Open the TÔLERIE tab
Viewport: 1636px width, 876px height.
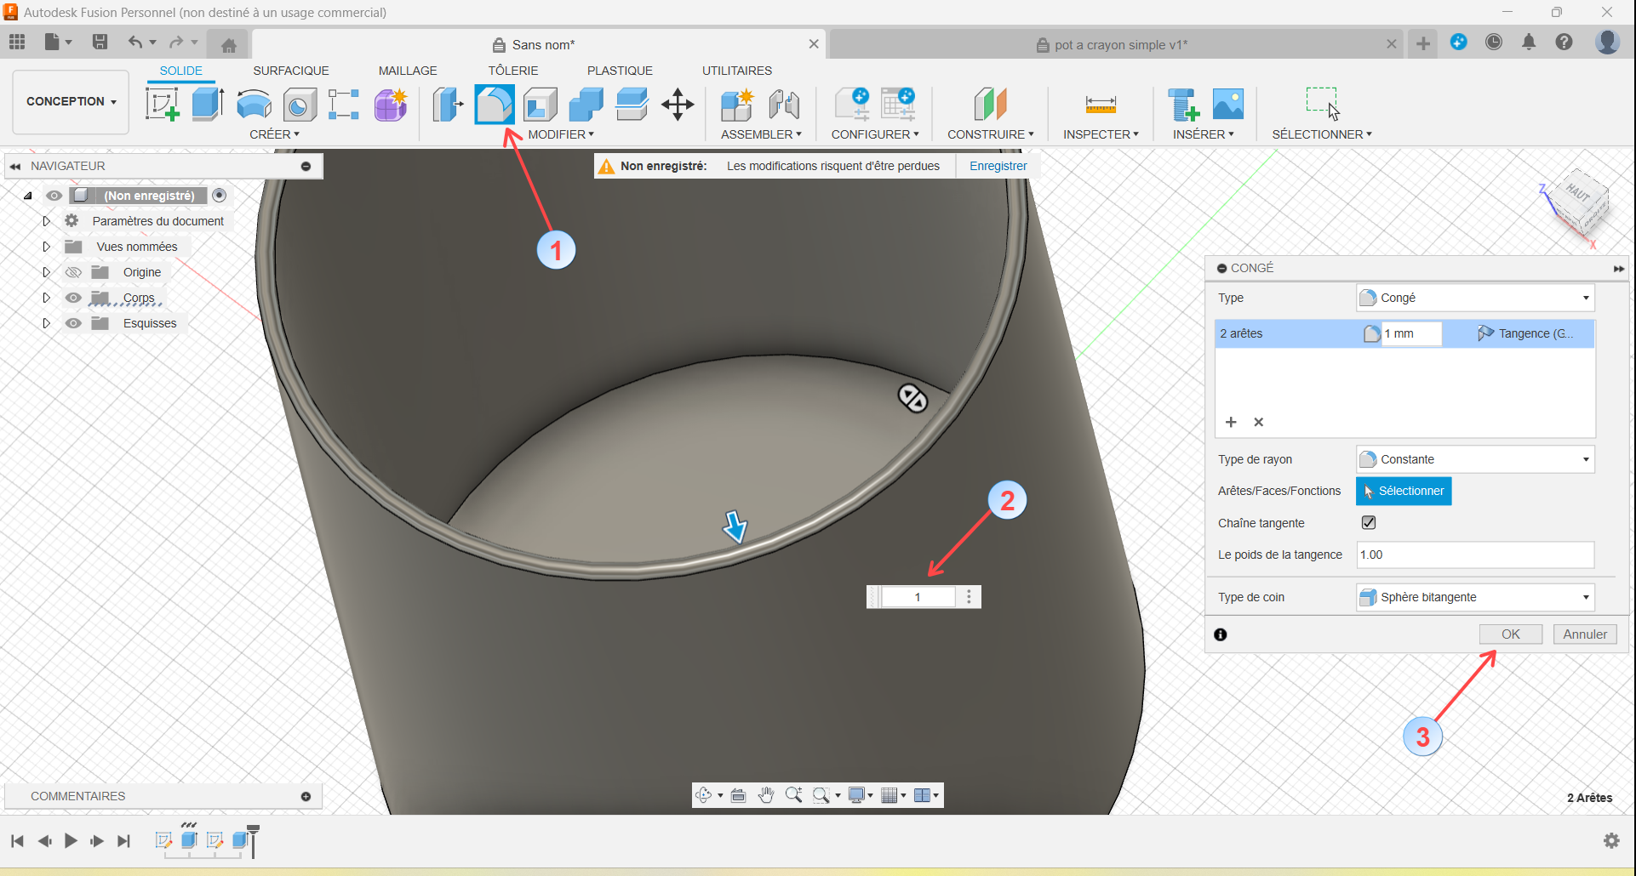[512, 71]
